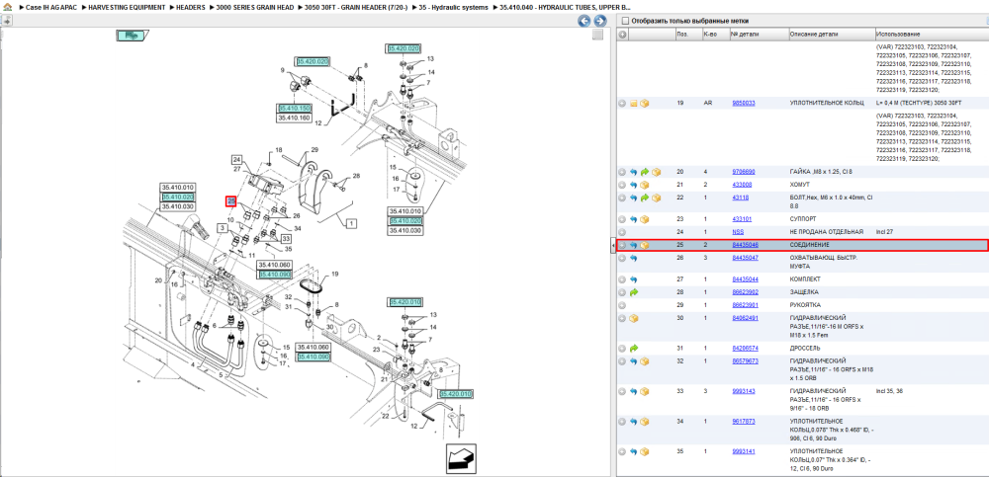Click 'РУКОЯТКА' description text
The width and height of the screenshot is (989, 477).
[805, 305]
